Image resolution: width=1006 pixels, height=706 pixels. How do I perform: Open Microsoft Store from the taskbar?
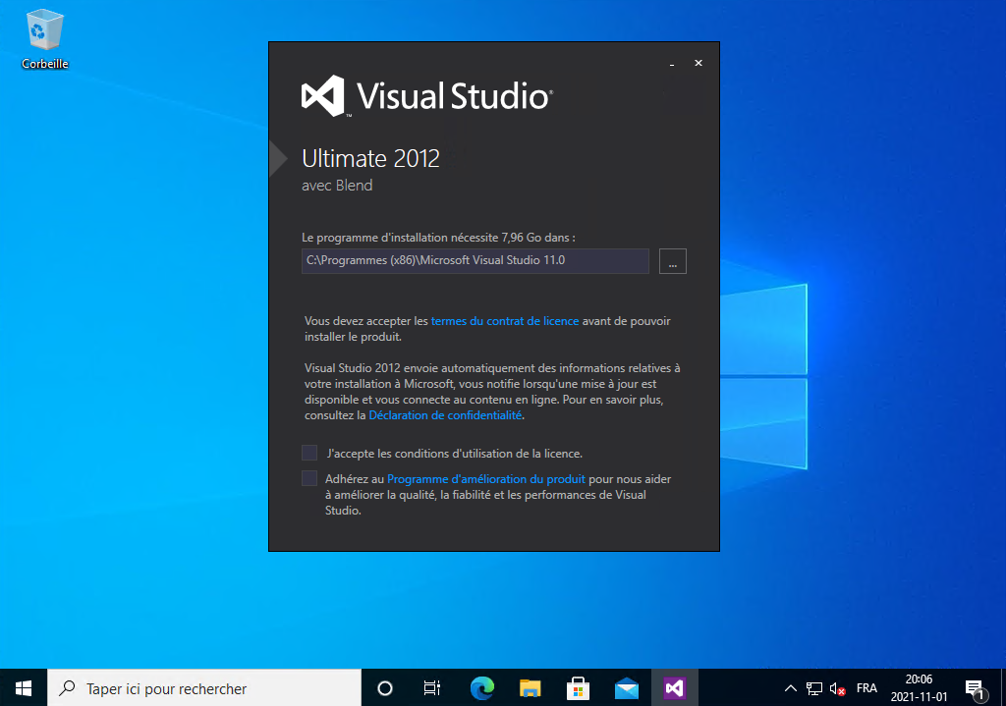tap(579, 688)
